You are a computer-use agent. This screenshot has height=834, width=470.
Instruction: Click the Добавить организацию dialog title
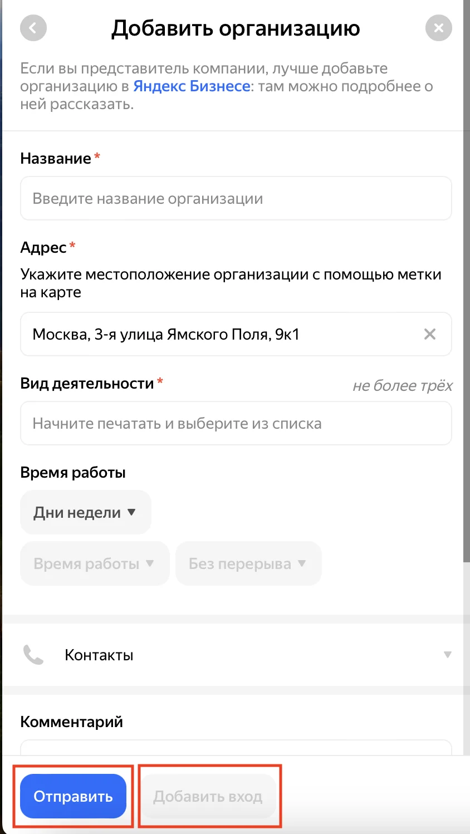point(236,28)
